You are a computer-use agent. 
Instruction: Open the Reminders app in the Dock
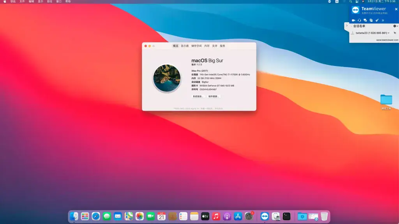point(183,216)
